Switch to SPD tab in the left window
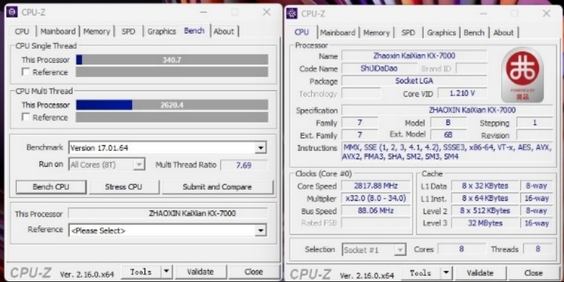Viewport: 564px width, 282px height. [x=128, y=32]
